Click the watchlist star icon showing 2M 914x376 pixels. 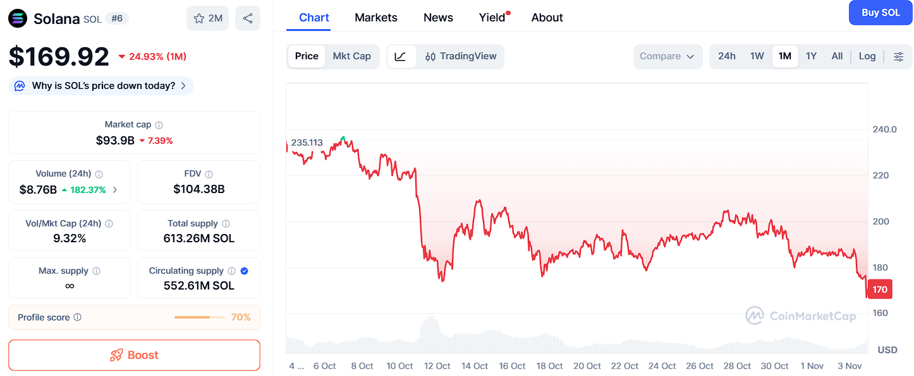[207, 18]
